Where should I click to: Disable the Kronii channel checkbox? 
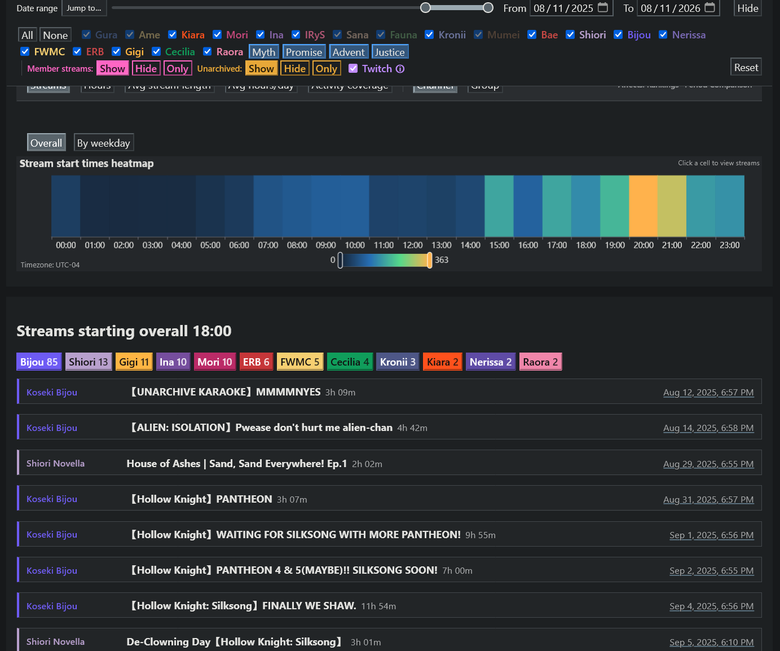pos(430,35)
